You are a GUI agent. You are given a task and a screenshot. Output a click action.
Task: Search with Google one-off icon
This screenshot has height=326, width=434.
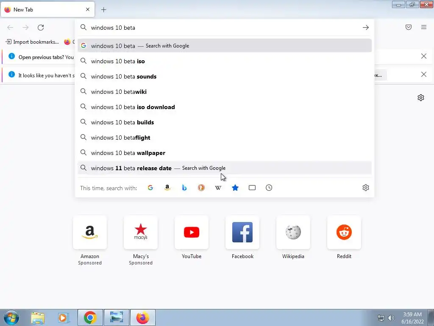coord(150,188)
